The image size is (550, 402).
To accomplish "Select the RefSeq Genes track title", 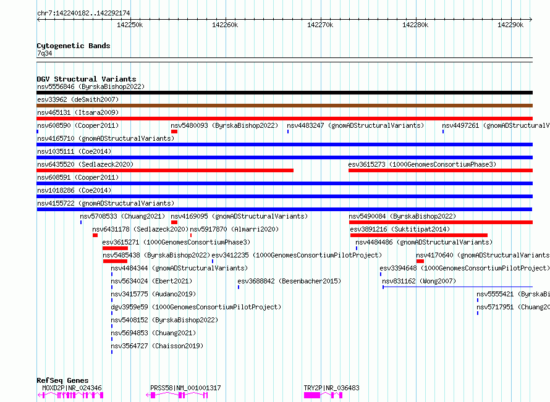I will coord(63,380).
